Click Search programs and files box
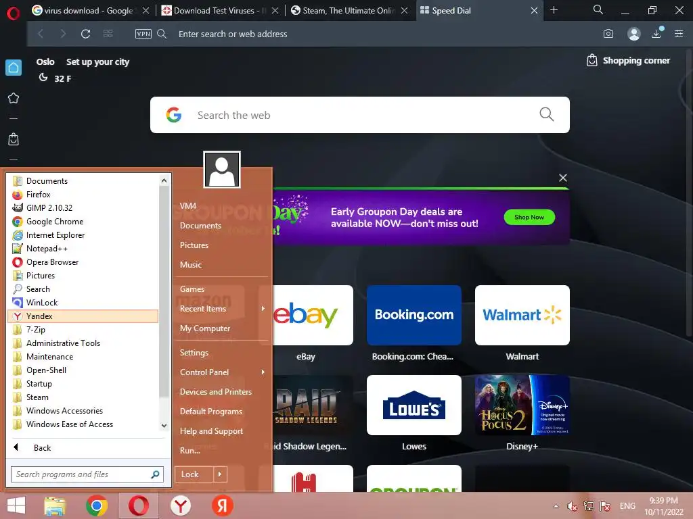Screen dimensions: 693x519 click(x=87, y=474)
